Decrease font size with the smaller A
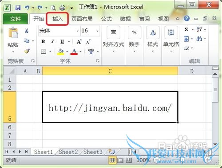Screen dimensions: 222x168 (x=88, y=42)
